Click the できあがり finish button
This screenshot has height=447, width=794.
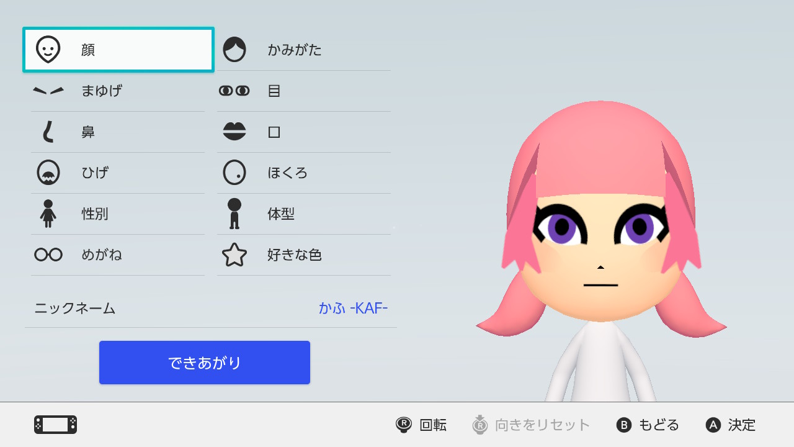(x=205, y=363)
